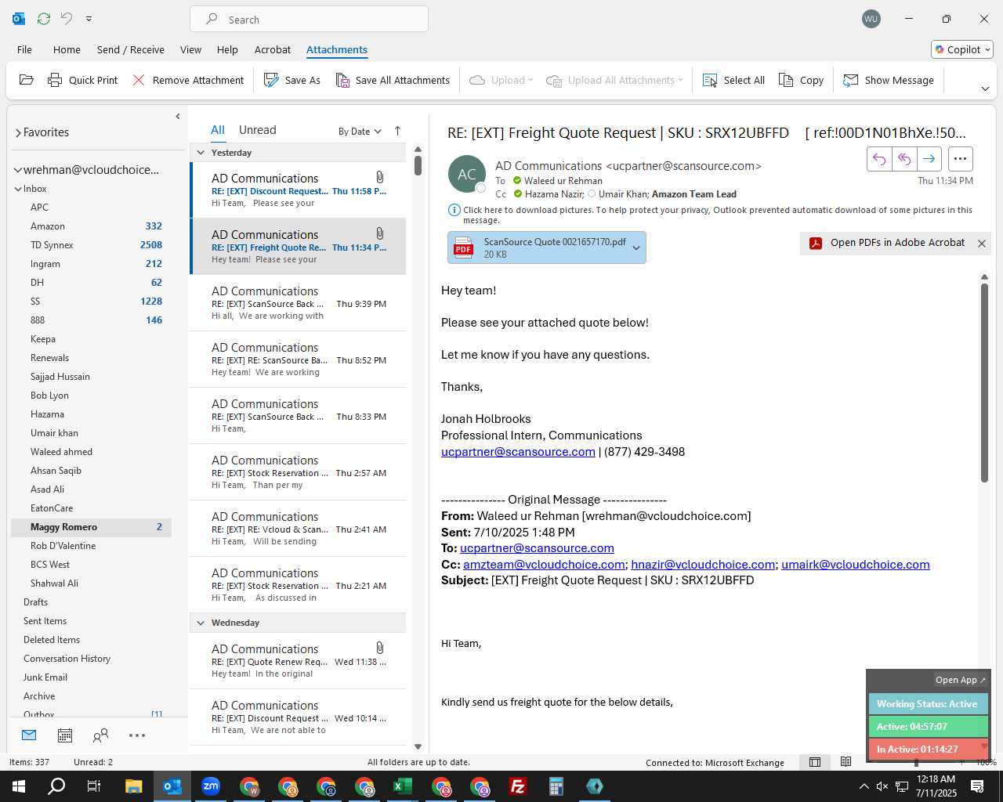Close the Adobe Acrobat prompt
This screenshot has width=1003, height=802.
981,244
